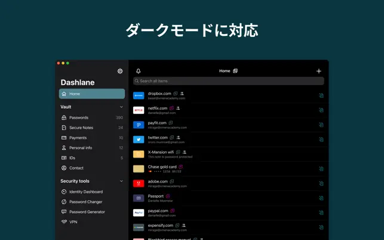Click the PayPal logo thumbnail
Image resolution: width=384 pixels, height=240 pixels.
pos(139,213)
